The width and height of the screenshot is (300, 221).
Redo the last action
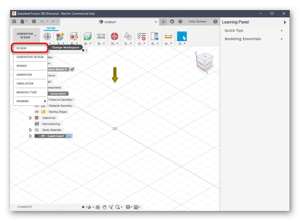point(53,21)
